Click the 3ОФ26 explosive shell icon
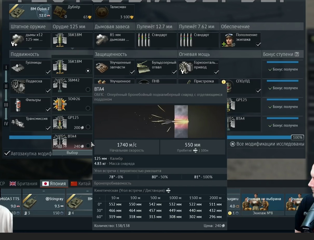 coord(60,104)
